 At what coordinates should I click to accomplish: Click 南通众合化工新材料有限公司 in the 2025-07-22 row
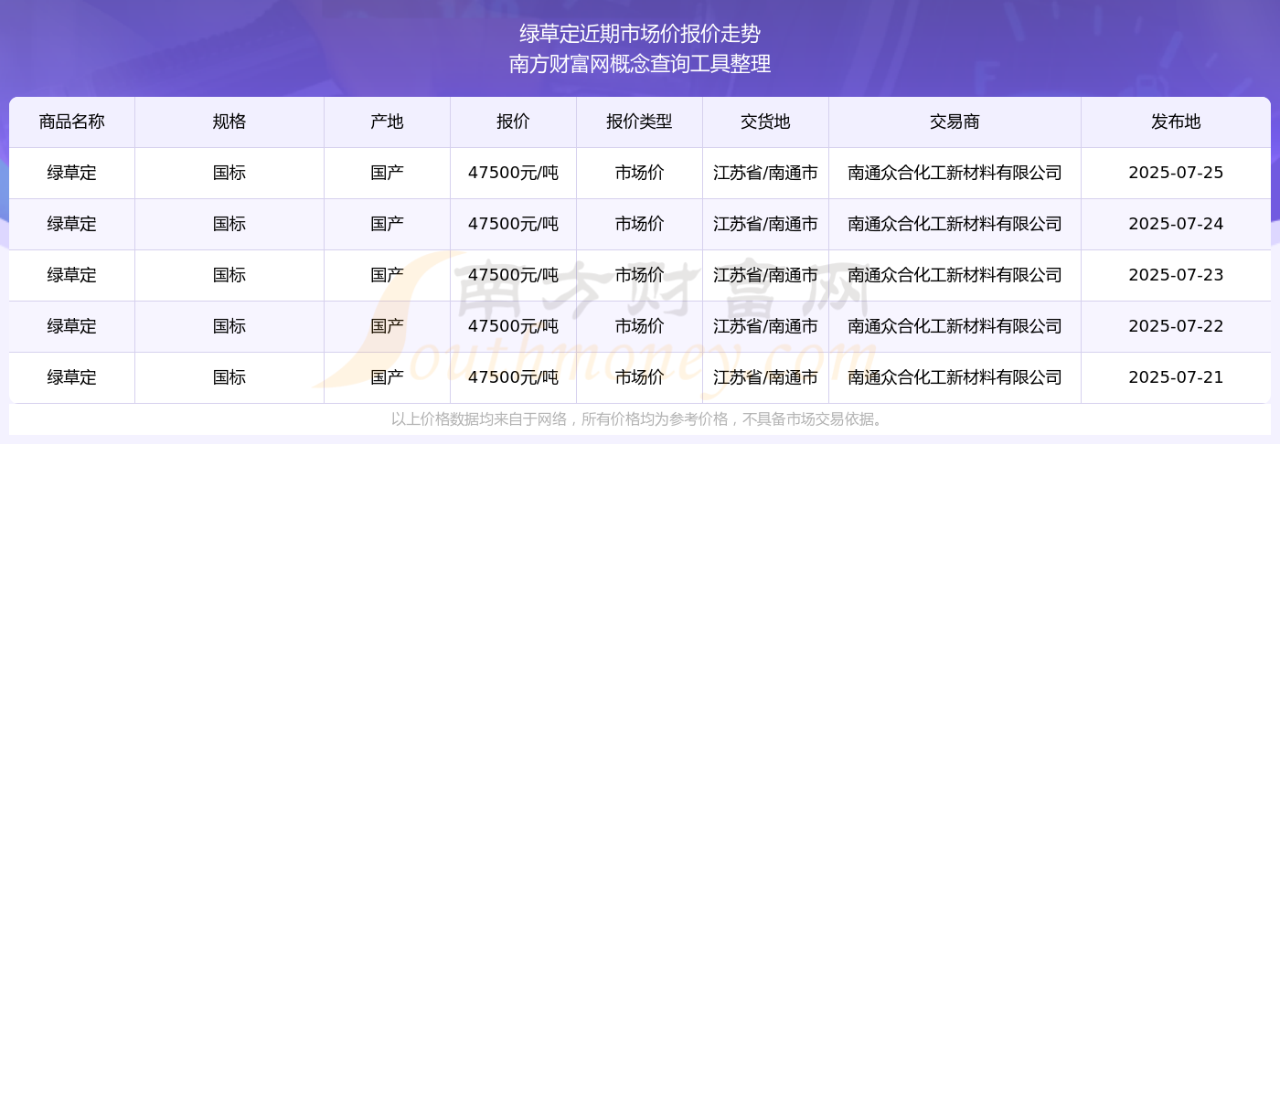(x=955, y=326)
